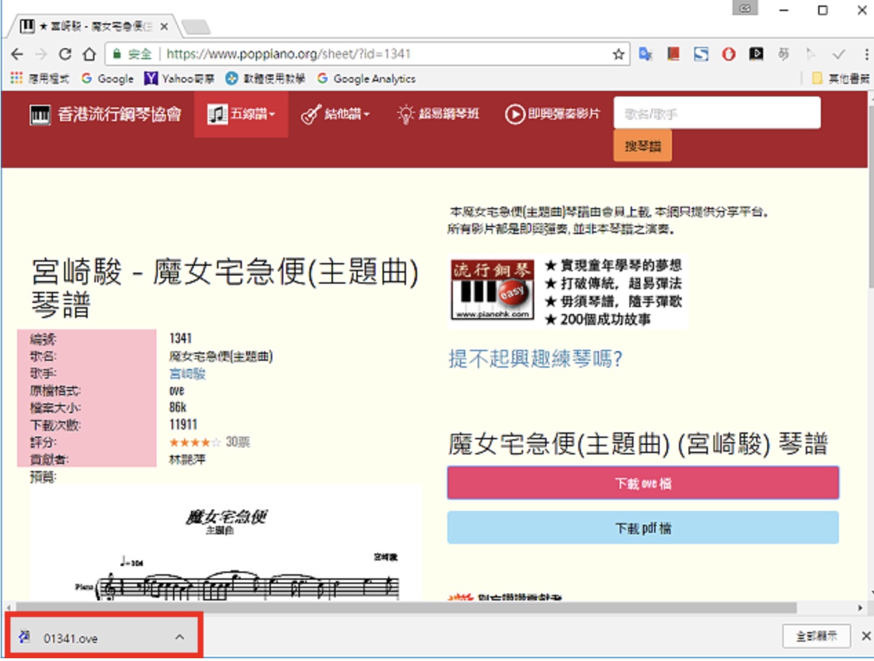This screenshot has height=661, width=874.
Task: Click the contributor name 林龍萍
Action: (187, 459)
